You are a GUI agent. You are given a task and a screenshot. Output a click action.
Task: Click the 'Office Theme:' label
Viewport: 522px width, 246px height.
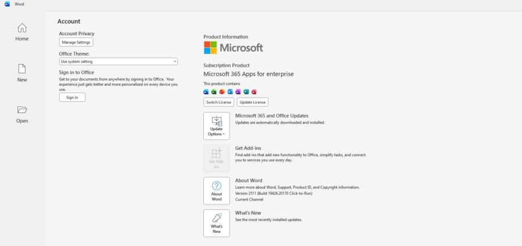74,53
